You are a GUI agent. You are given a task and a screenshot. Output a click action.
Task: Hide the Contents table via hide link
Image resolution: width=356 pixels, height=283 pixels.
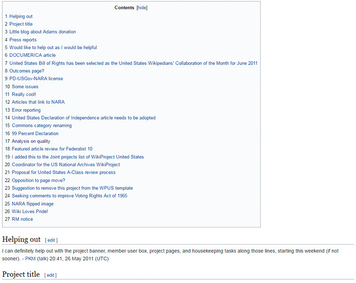point(142,8)
